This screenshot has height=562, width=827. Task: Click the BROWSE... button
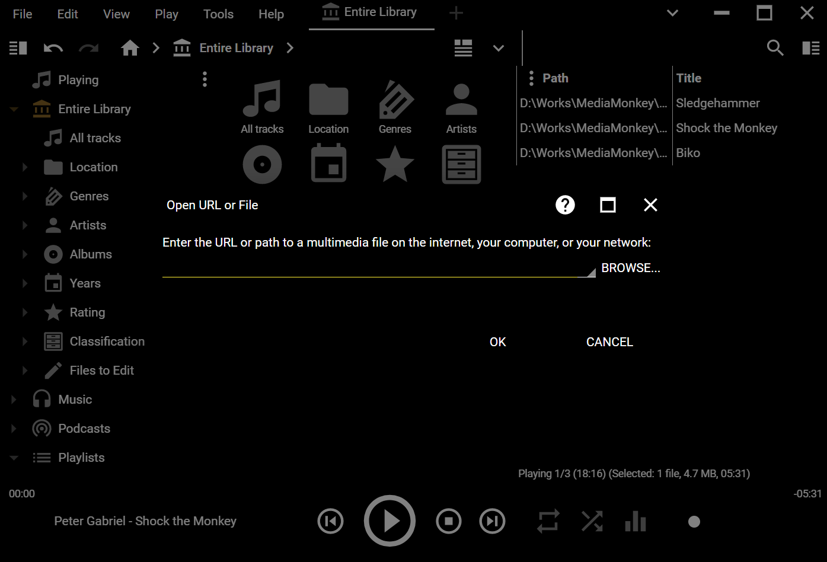tap(630, 268)
